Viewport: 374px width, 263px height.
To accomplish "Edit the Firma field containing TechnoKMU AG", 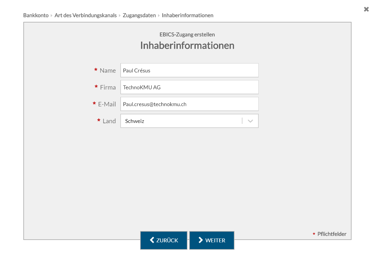I will click(x=190, y=87).
